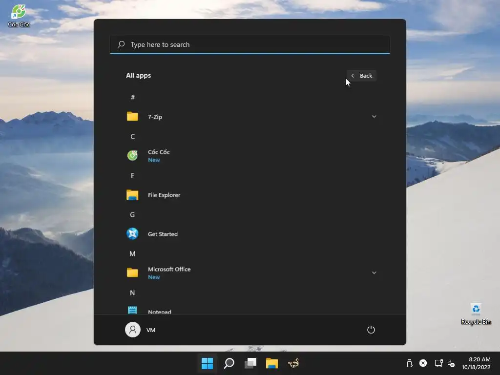Open the VM user account avatar
500x375 pixels.
tap(133, 330)
